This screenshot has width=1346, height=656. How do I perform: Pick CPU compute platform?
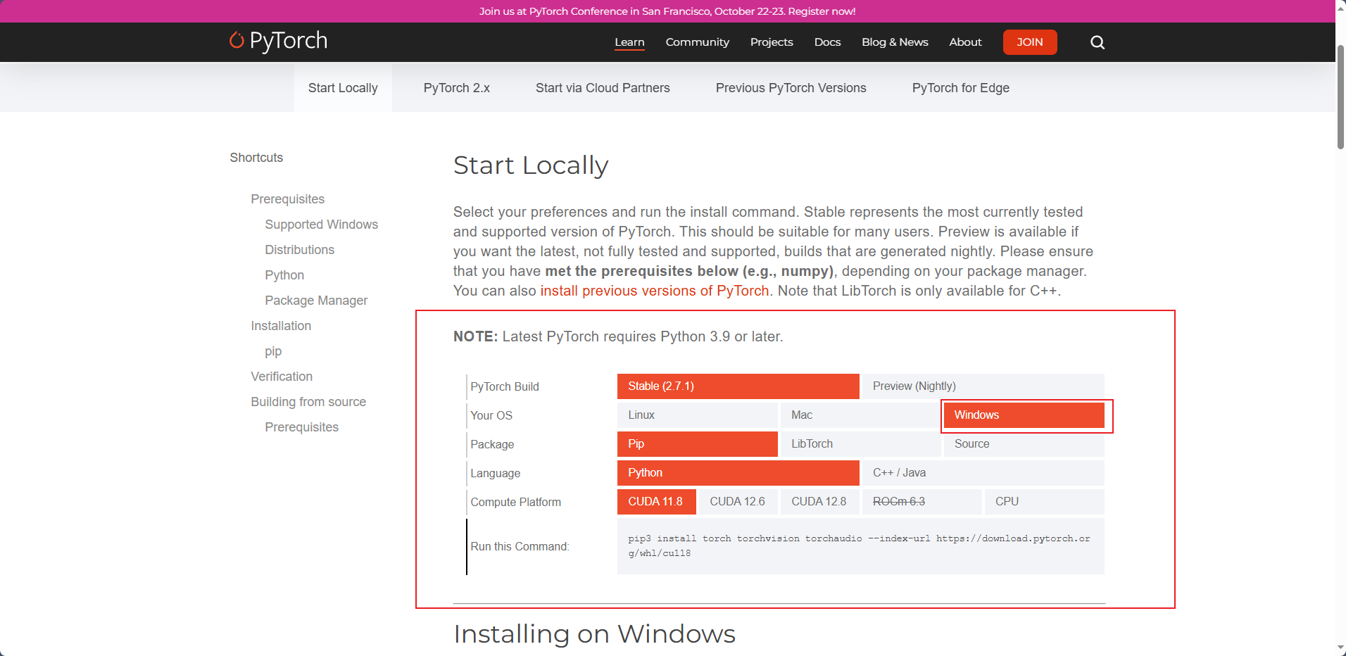[1045, 502]
